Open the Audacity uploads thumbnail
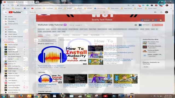 (x=50, y=79)
